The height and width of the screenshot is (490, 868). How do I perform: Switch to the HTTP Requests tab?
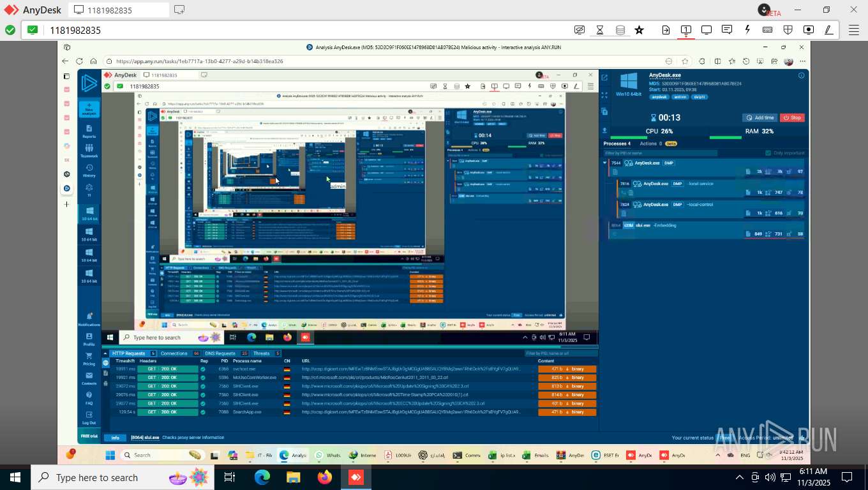(x=133, y=353)
